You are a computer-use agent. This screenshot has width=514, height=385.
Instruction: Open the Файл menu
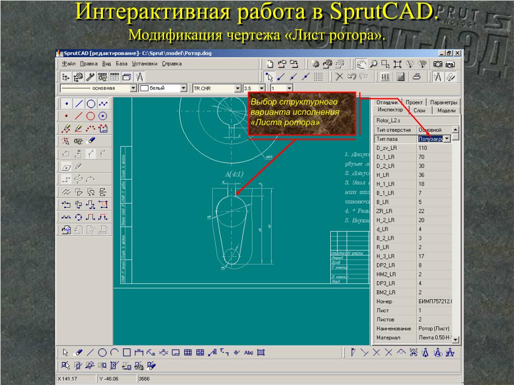(68, 64)
